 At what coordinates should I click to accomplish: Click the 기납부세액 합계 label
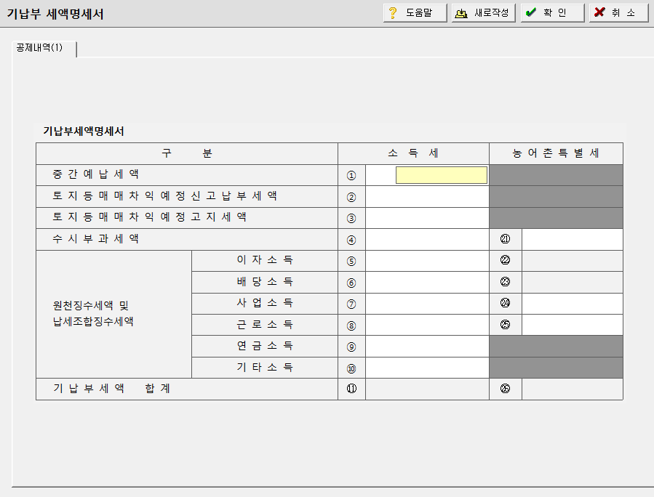click(112, 388)
